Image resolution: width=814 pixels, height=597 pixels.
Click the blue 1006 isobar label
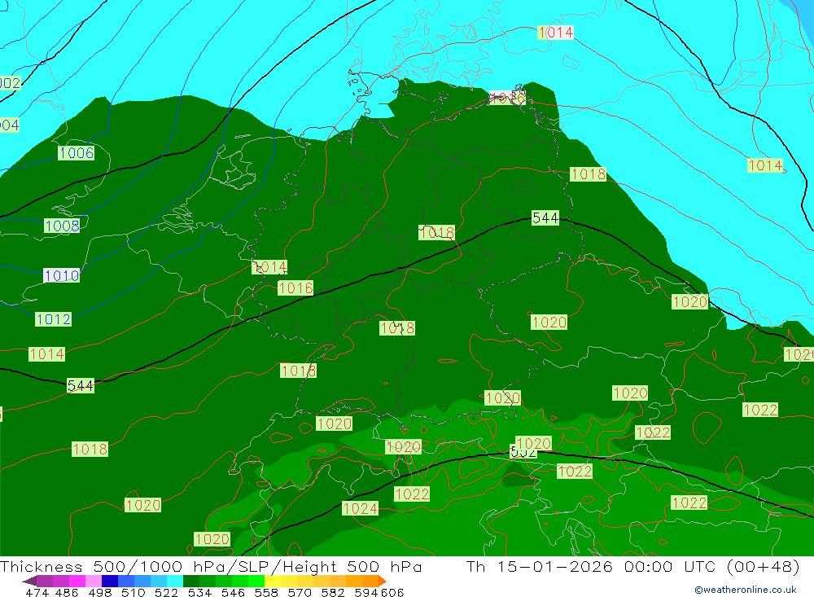click(x=77, y=153)
